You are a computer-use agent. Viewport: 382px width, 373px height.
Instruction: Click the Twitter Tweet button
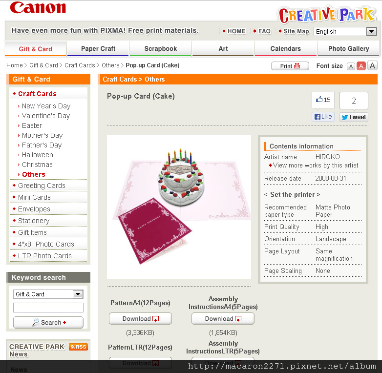pos(354,117)
